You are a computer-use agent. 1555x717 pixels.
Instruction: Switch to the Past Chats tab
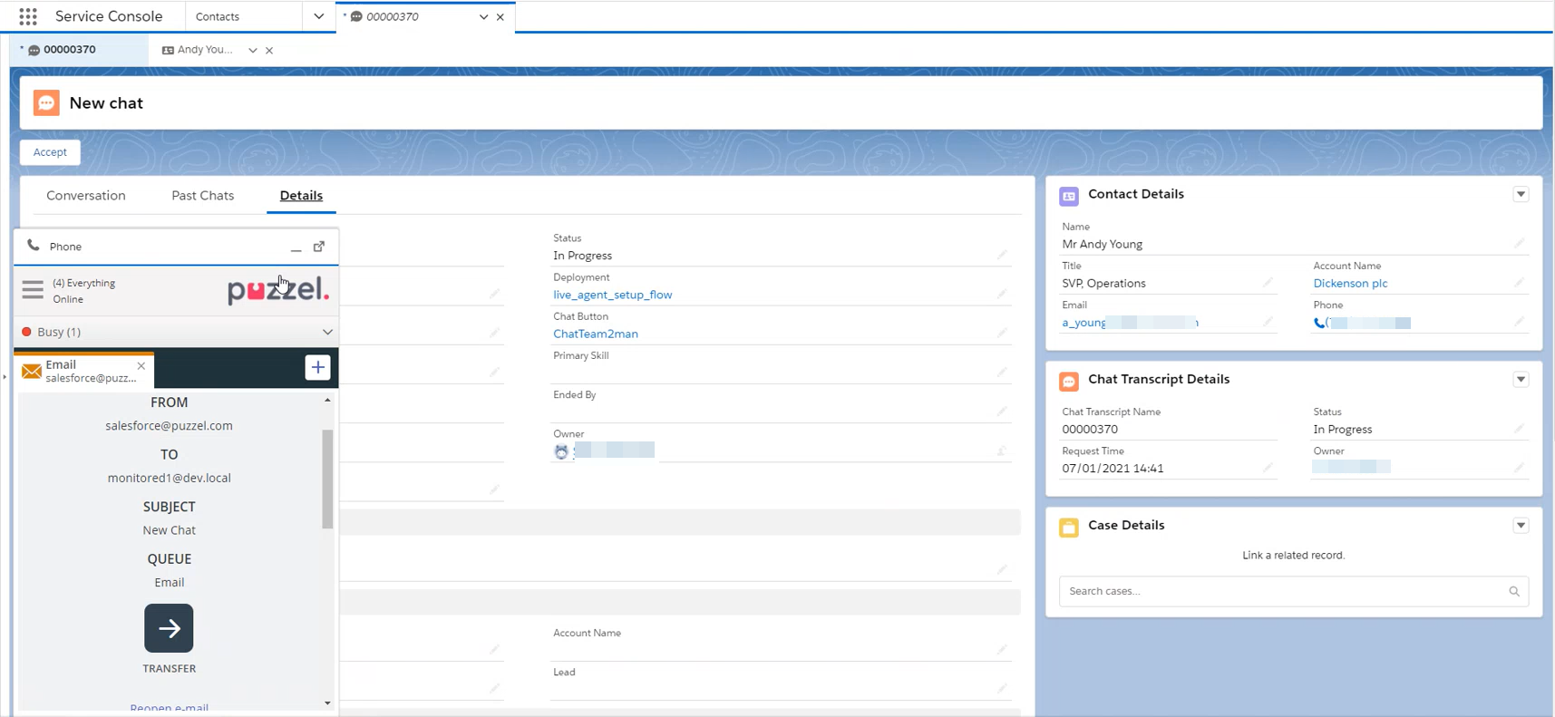coord(202,196)
